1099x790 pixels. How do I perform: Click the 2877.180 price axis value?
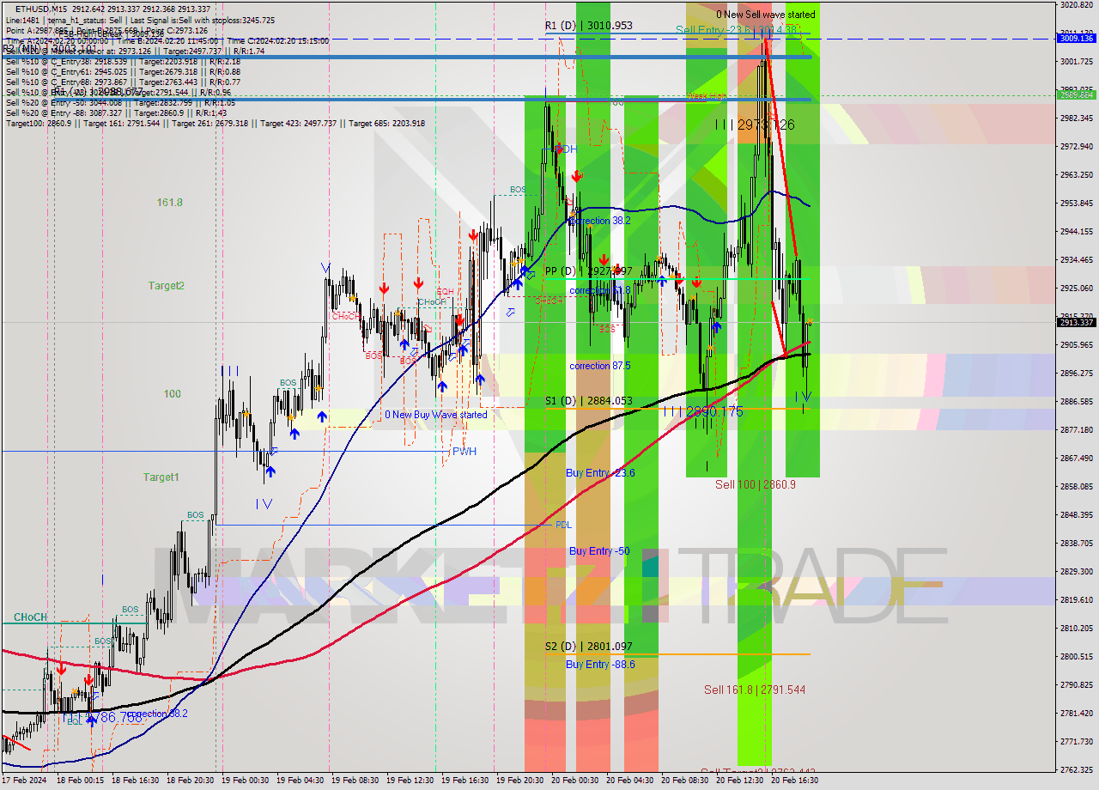1076,430
